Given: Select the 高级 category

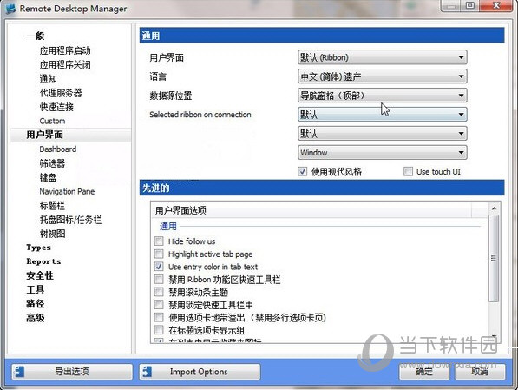Looking at the screenshot, I should coord(35,318).
